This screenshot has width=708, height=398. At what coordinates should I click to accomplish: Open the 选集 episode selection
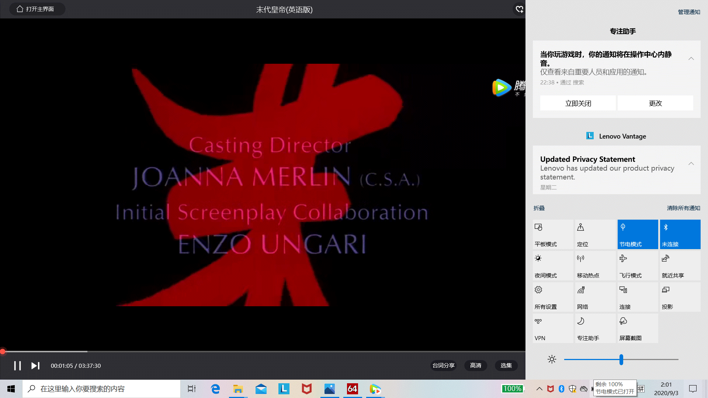[506, 366]
